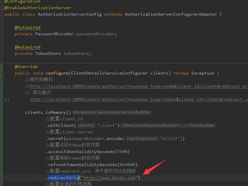The width and height of the screenshot is (248, 186).
Task: Click the PasswordEncoder type name in the field declaration
Action: (54, 34)
